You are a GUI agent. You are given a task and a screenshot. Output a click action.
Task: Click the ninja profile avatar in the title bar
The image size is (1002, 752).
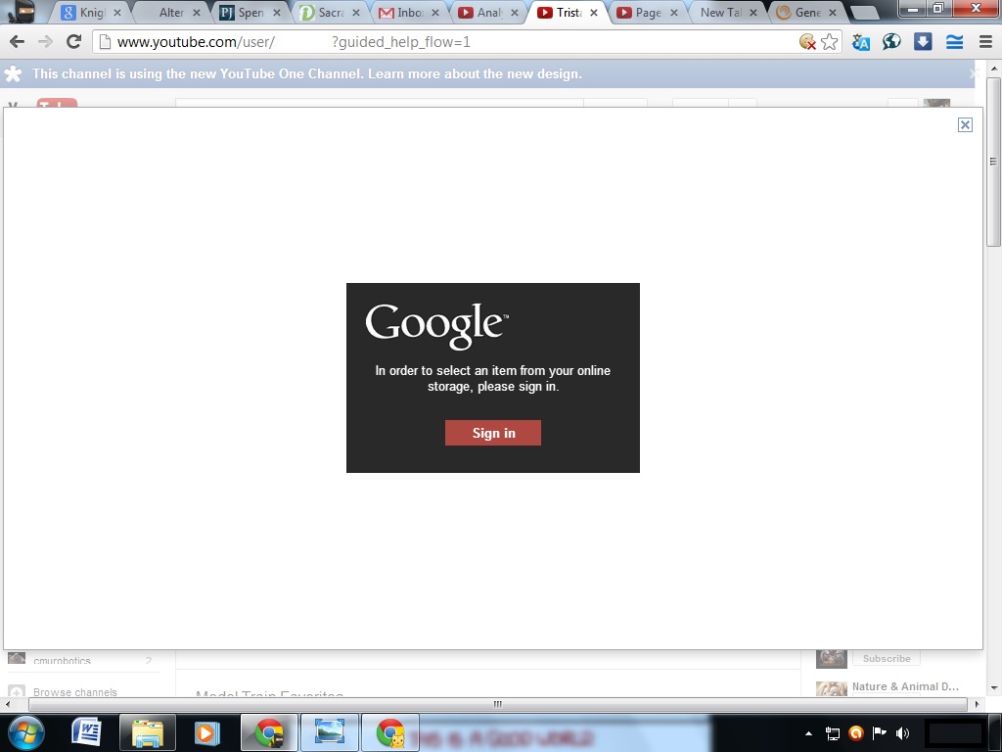(23, 11)
